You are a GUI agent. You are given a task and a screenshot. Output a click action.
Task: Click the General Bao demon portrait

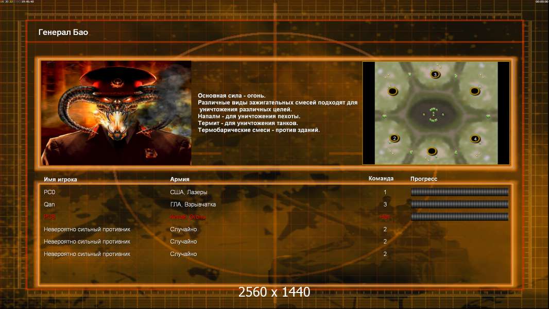(x=116, y=113)
